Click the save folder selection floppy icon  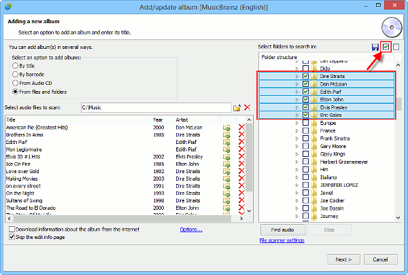(375, 47)
